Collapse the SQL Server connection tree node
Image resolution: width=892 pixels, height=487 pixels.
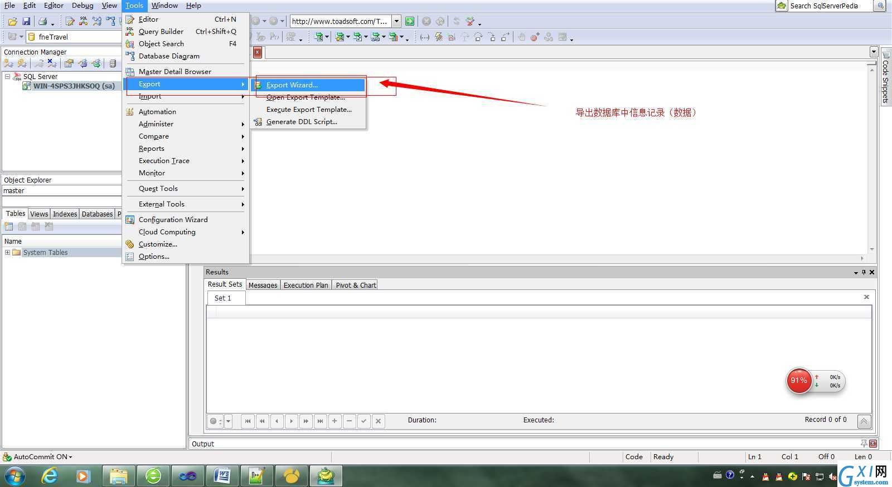[x=7, y=76]
